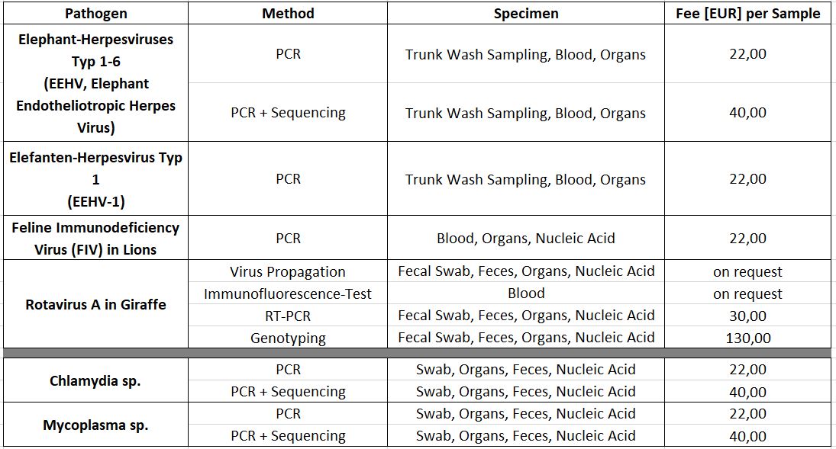This screenshot has height=449, width=836.
Task: Select the 30,00 fee cell
Action: 747,316
